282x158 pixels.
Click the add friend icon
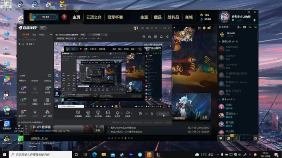pyautogui.click(x=239, y=27)
